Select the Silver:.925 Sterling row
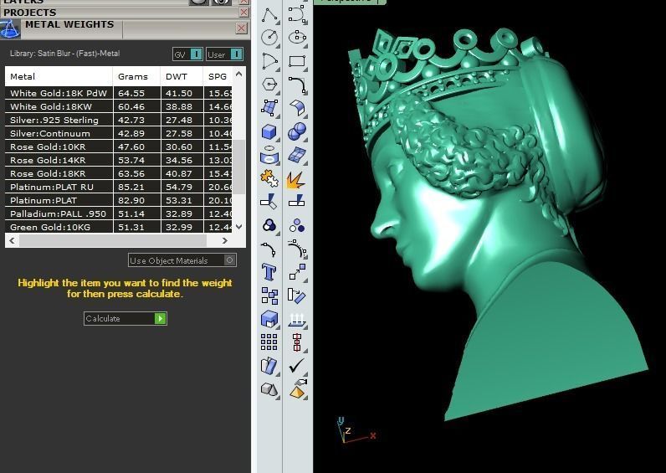 pyautogui.click(x=119, y=120)
